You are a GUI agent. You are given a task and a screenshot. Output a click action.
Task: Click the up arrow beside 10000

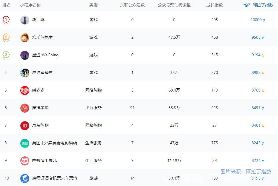click(264, 20)
